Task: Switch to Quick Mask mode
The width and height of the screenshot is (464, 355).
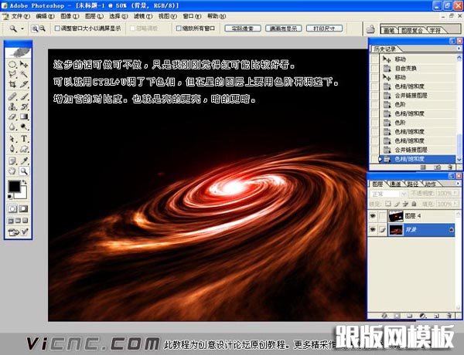Action: click(x=23, y=209)
